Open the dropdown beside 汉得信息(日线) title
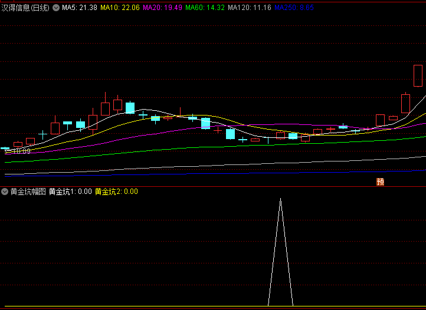426x310 pixels. coord(56,8)
